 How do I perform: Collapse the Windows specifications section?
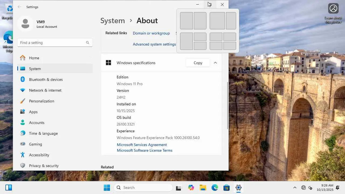click(215, 63)
